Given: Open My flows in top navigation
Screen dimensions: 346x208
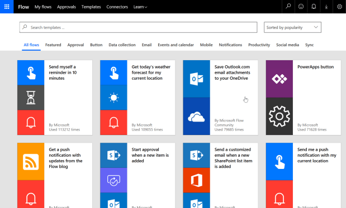Looking at the screenshot, I should (43, 7).
